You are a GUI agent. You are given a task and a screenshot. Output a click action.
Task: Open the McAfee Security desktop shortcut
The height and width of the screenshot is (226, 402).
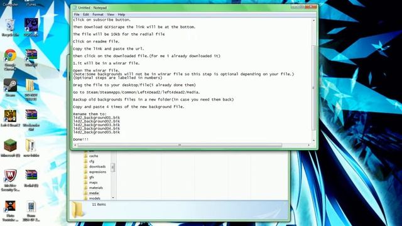click(10, 180)
